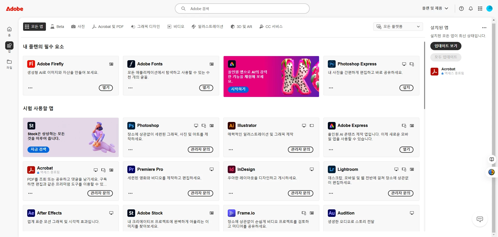Click the Photoshop Ps icon
Screen dimensions: 498x237
(x=131, y=126)
